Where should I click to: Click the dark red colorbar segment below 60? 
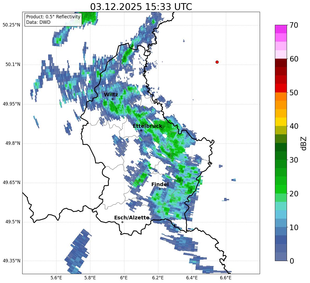(x=281, y=63)
